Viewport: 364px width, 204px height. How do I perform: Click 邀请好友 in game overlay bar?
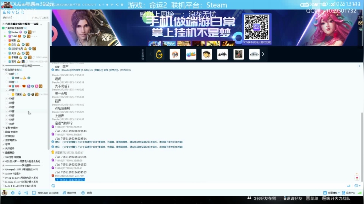click(293, 198)
